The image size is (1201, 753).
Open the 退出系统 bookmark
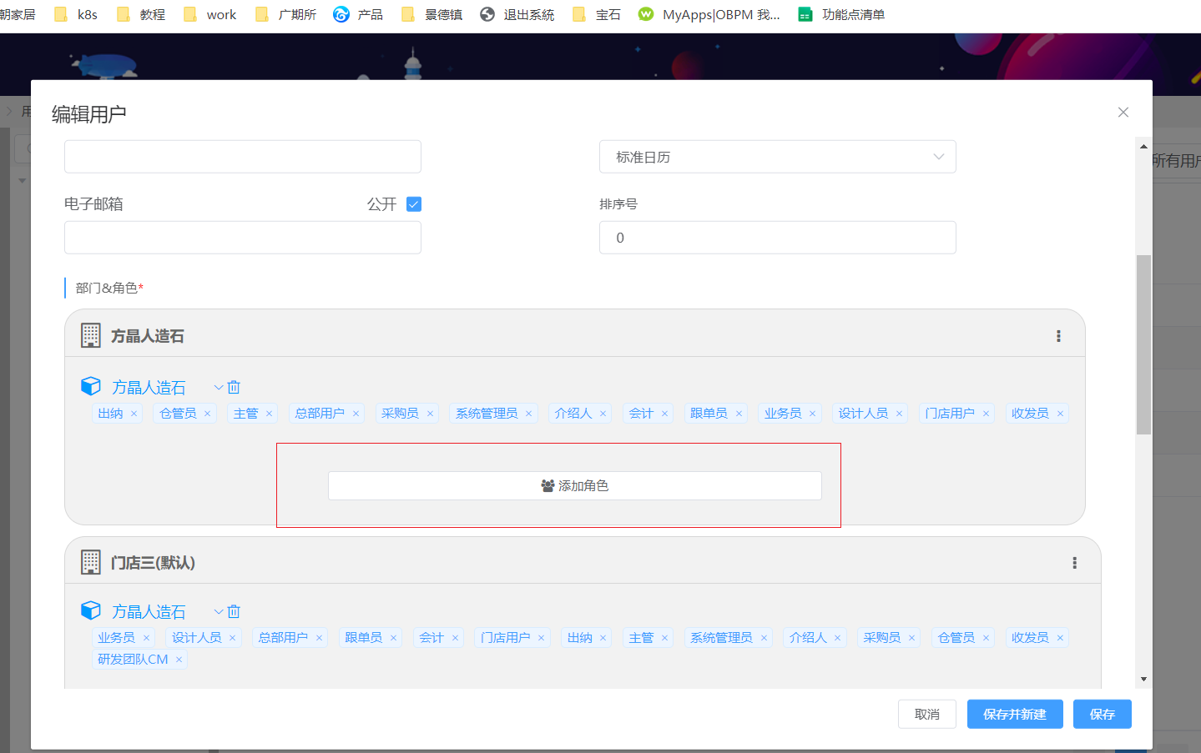point(517,14)
